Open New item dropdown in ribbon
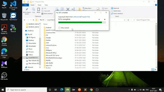The image size is (164, 92). pos(87,8)
